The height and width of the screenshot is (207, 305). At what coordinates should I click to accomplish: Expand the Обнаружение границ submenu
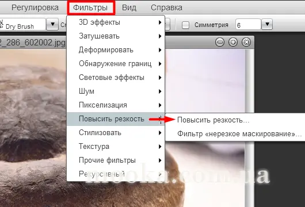[x=116, y=64]
